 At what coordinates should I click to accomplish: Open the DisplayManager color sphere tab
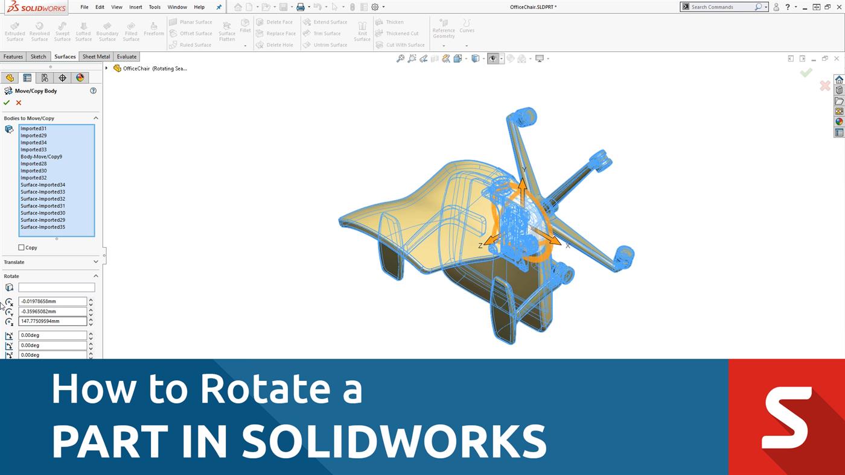click(80, 78)
